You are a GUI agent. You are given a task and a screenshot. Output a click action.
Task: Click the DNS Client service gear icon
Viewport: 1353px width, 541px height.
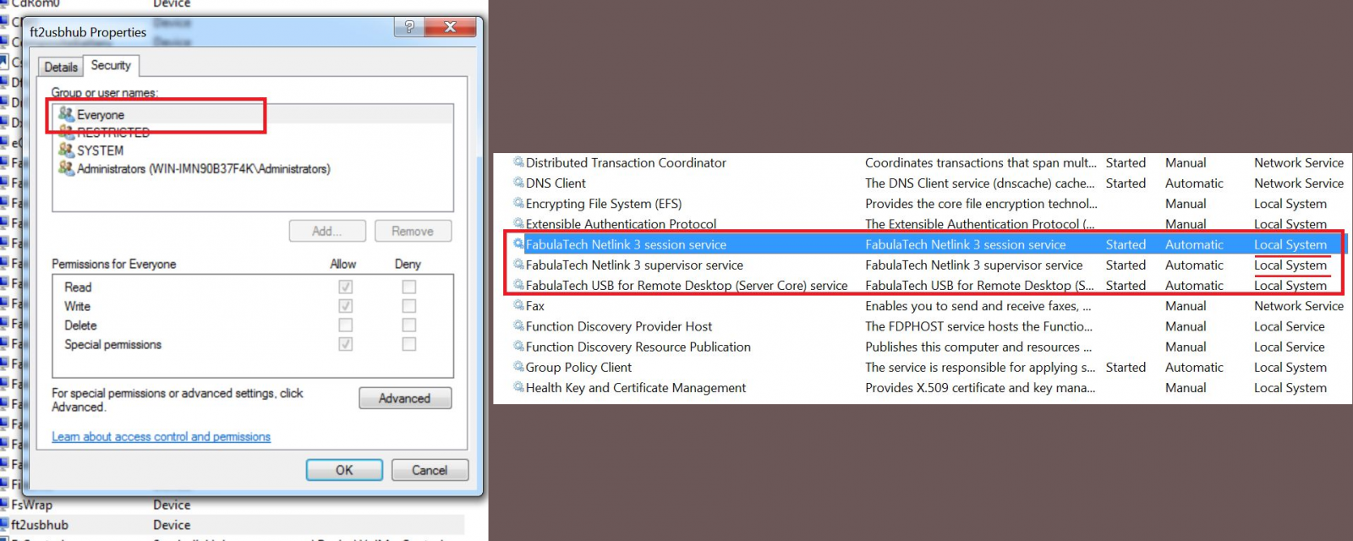coord(518,183)
